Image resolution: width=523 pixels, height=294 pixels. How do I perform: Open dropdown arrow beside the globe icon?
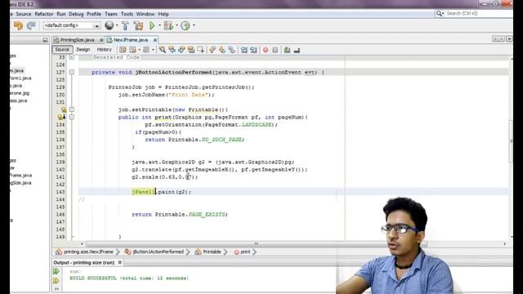tap(117, 25)
